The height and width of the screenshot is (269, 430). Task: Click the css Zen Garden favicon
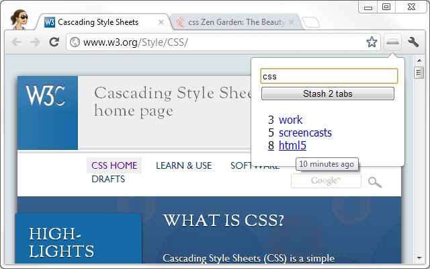pos(180,22)
